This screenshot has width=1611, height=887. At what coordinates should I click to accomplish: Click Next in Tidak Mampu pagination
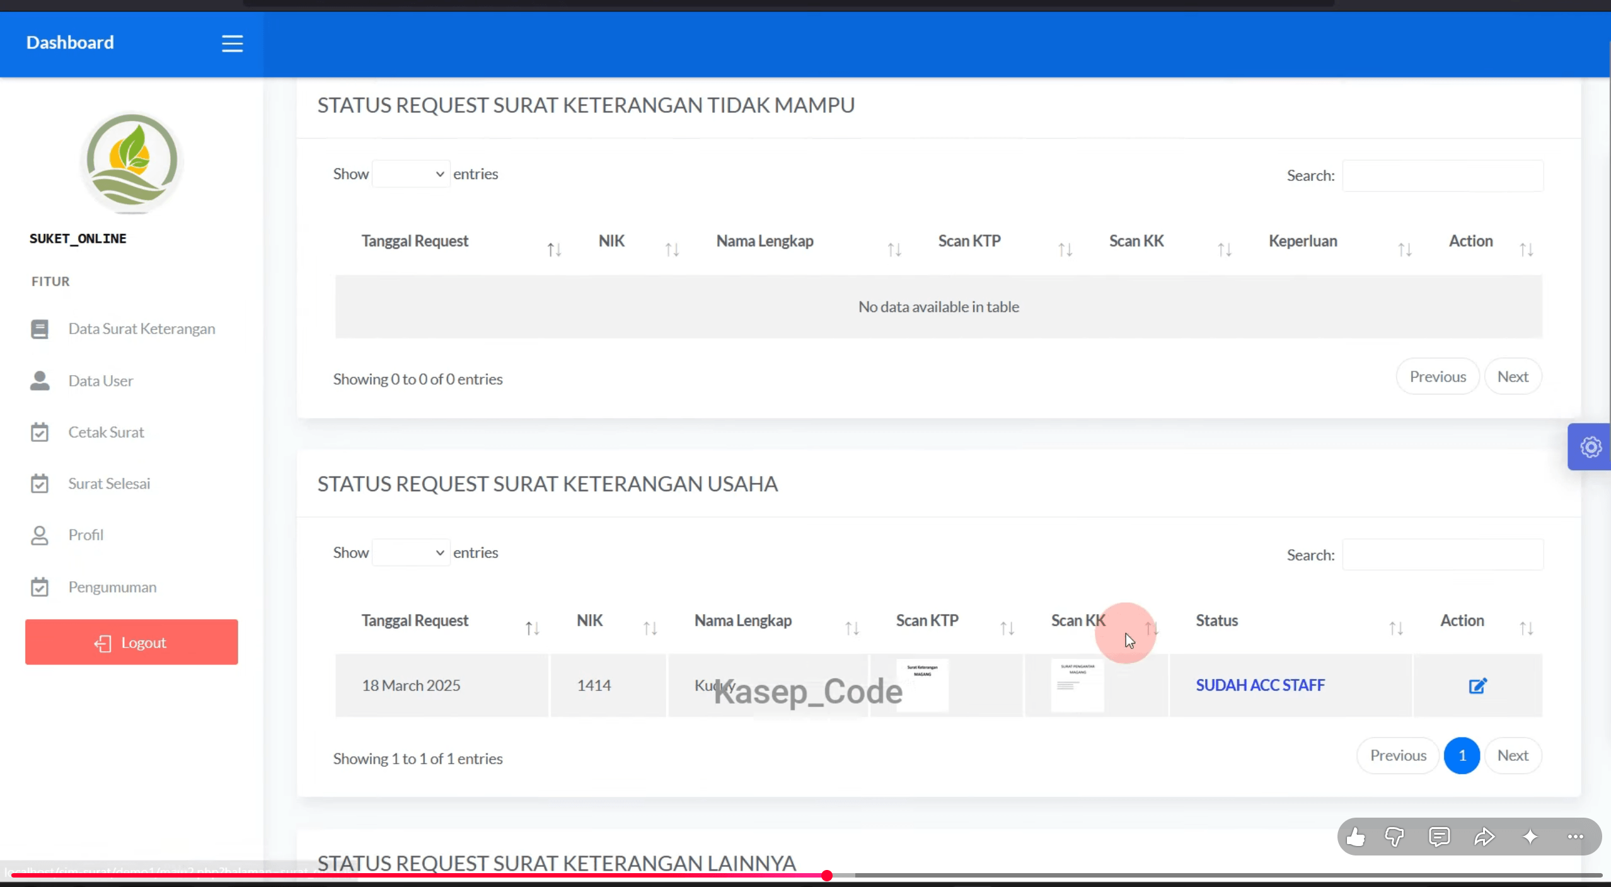click(x=1513, y=377)
